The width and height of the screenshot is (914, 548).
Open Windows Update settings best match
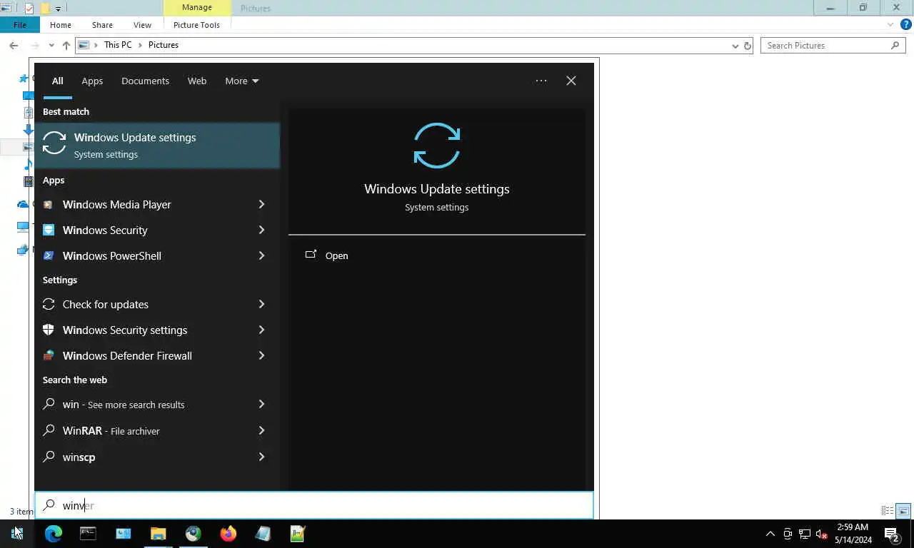[157, 146]
